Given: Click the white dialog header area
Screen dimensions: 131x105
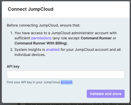Looking at the screenshot, I should 66,9.
